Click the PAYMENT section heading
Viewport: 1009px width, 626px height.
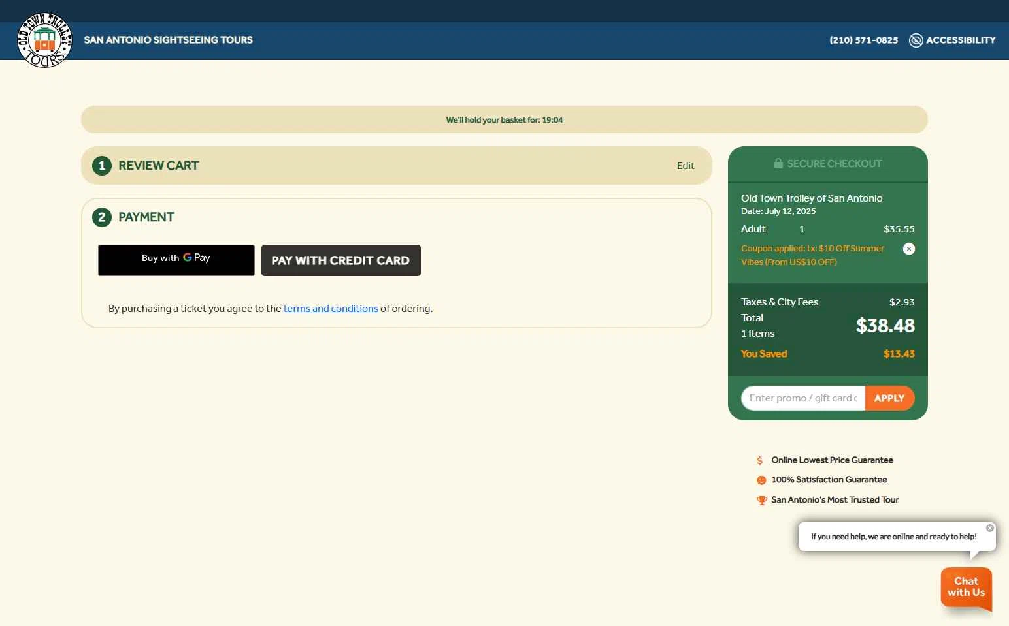[146, 217]
